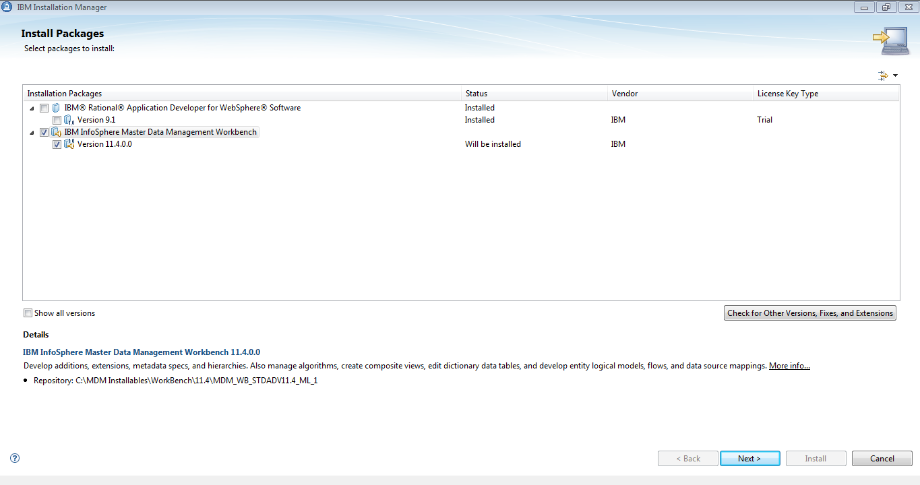Click the Workbench 11.4.0.0 details heading
This screenshot has width=920, height=485.
(142, 352)
